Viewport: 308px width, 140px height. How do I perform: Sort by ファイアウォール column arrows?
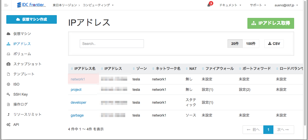(x=203, y=69)
